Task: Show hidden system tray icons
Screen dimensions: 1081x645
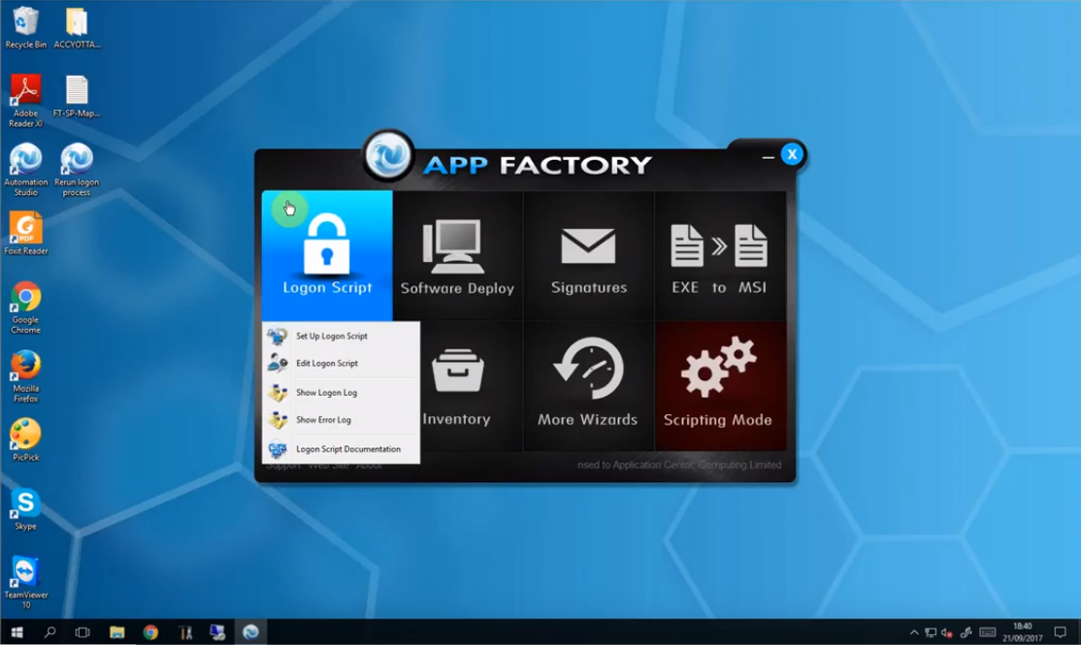Action: pos(913,632)
